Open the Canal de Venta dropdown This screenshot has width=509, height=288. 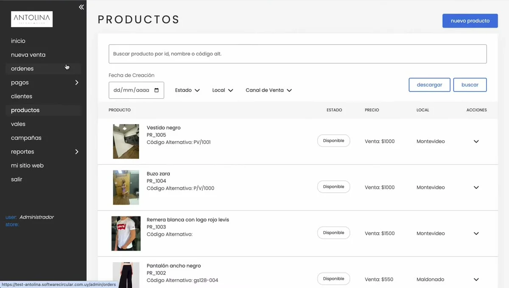point(269,90)
